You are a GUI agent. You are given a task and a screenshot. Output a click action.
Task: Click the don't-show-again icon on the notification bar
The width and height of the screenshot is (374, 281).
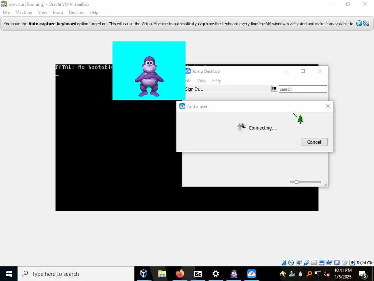(x=366, y=23)
